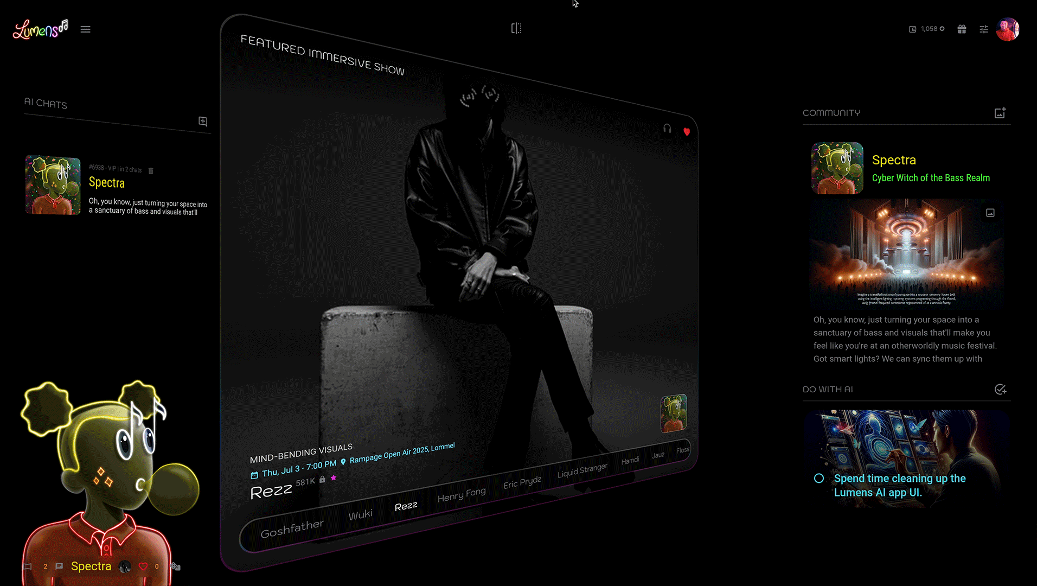Click the location pin before Rampage Open Air
1037x586 pixels.
pyautogui.click(x=343, y=462)
